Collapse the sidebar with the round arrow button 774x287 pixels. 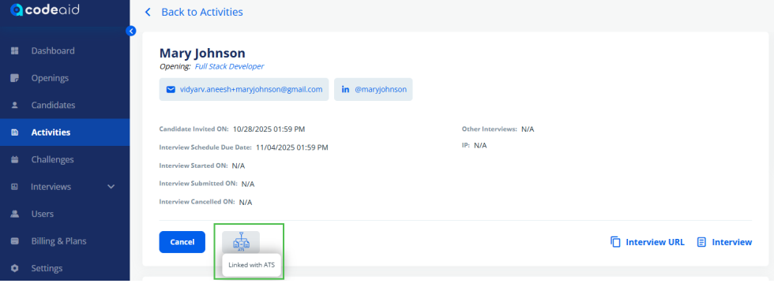[x=131, y=31]
